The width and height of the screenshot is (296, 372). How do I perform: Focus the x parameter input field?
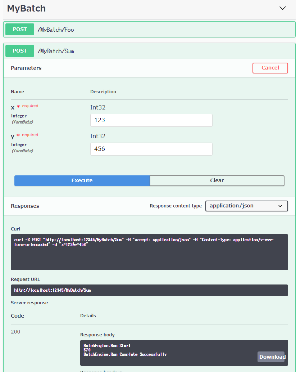tap(151, 120)
